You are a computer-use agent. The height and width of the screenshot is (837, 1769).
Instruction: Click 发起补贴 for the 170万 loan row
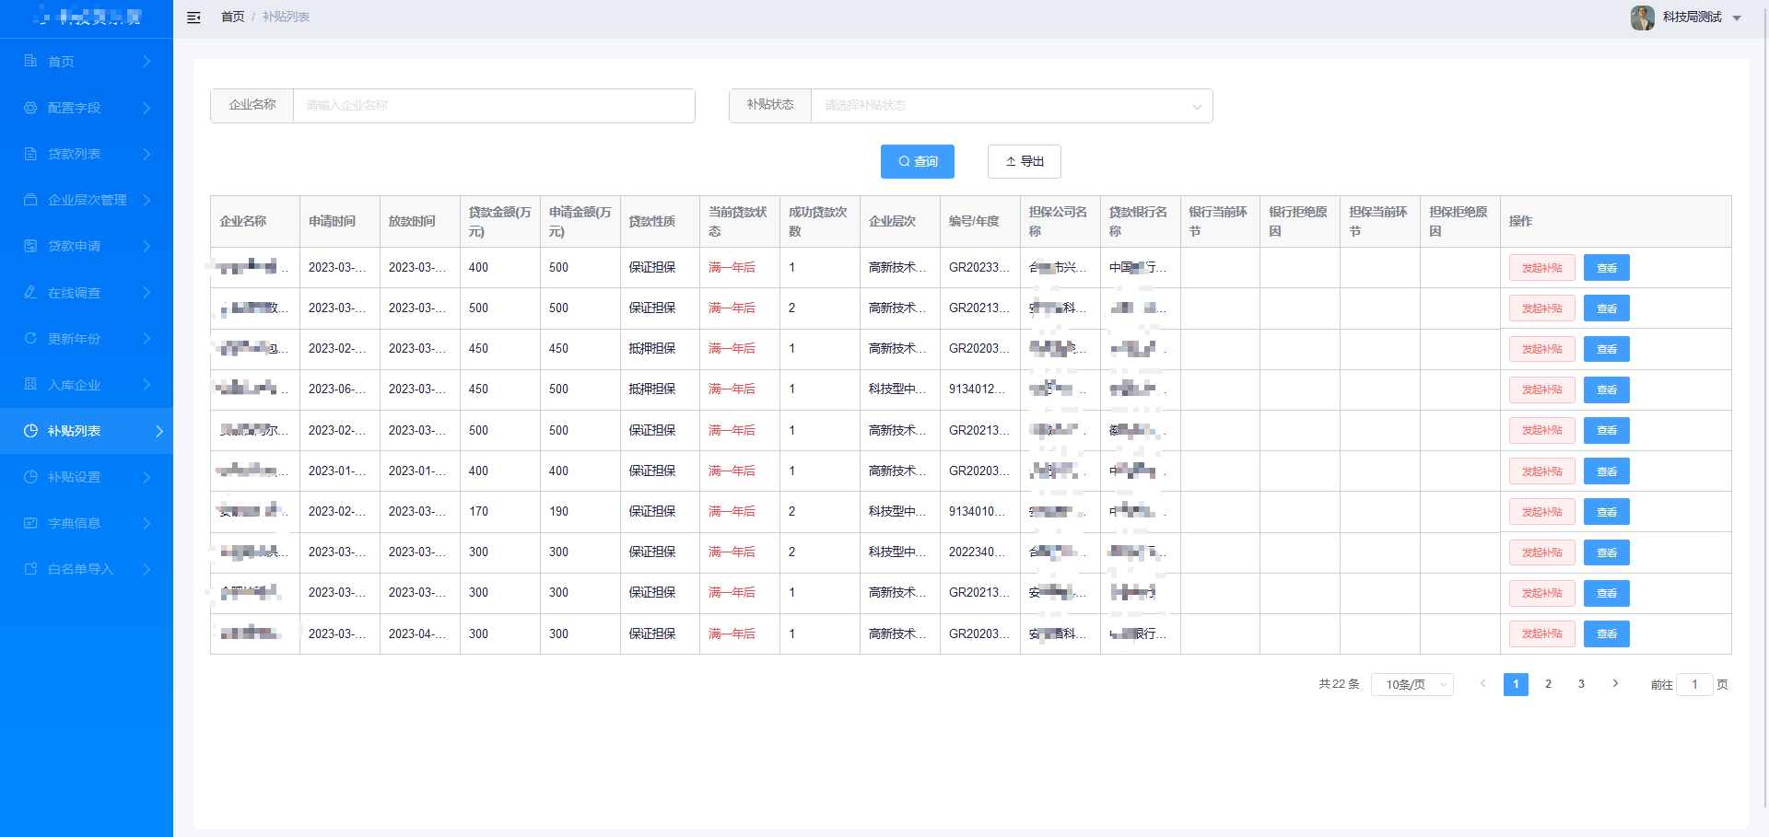1541,512
